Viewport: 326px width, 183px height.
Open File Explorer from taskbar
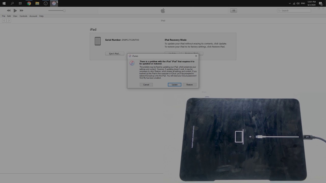click(x=37, y=3)
